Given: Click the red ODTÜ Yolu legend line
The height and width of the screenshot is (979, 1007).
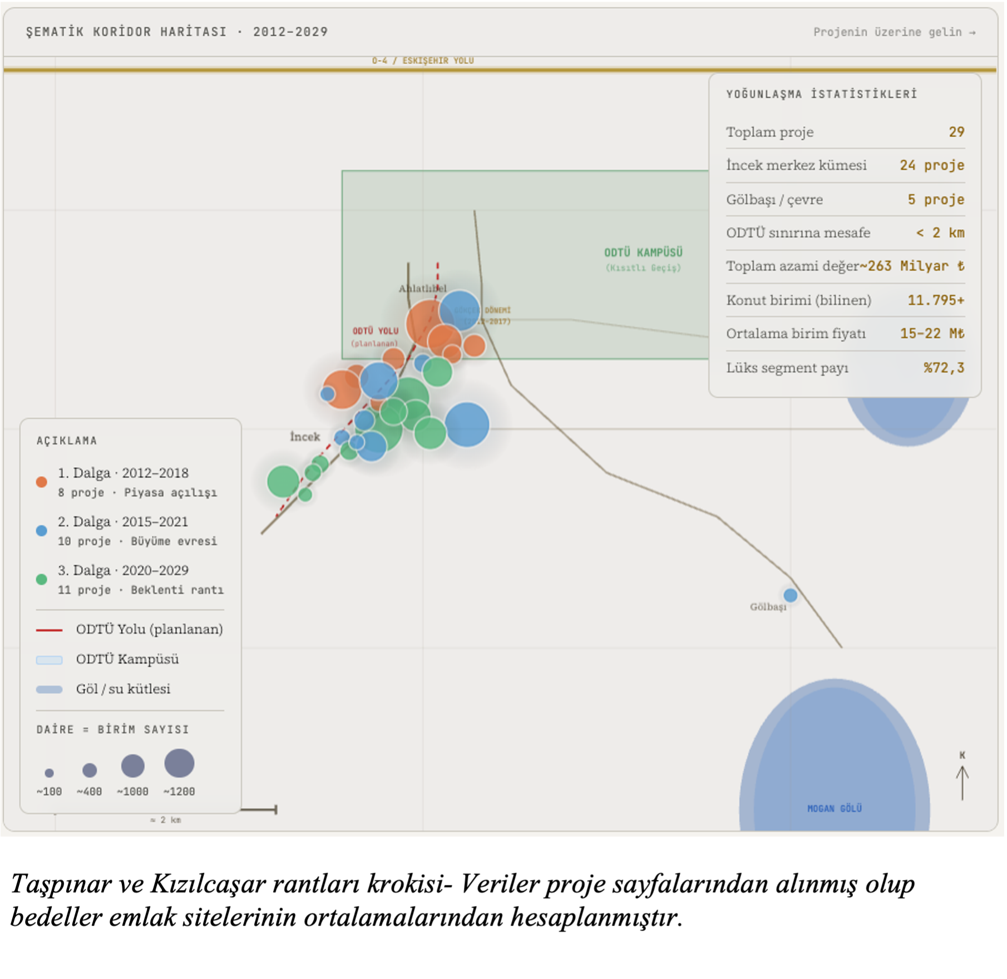Looking at the screenshot, I should [49, 630].
